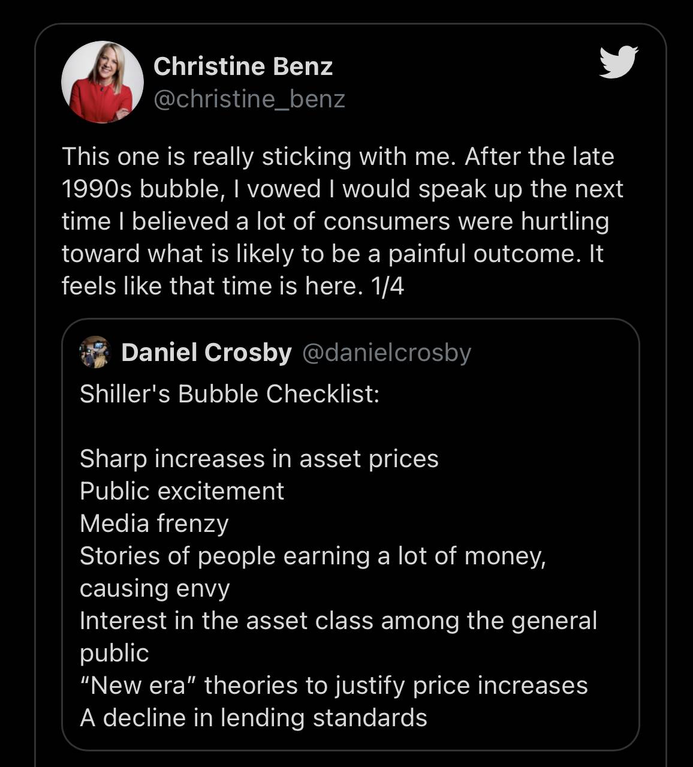Image resolution: width=693 pixels, height=767 pixels.
Task: Click "Stories of people earning" line
Action: pyautogui.click(x=312, y=556)
